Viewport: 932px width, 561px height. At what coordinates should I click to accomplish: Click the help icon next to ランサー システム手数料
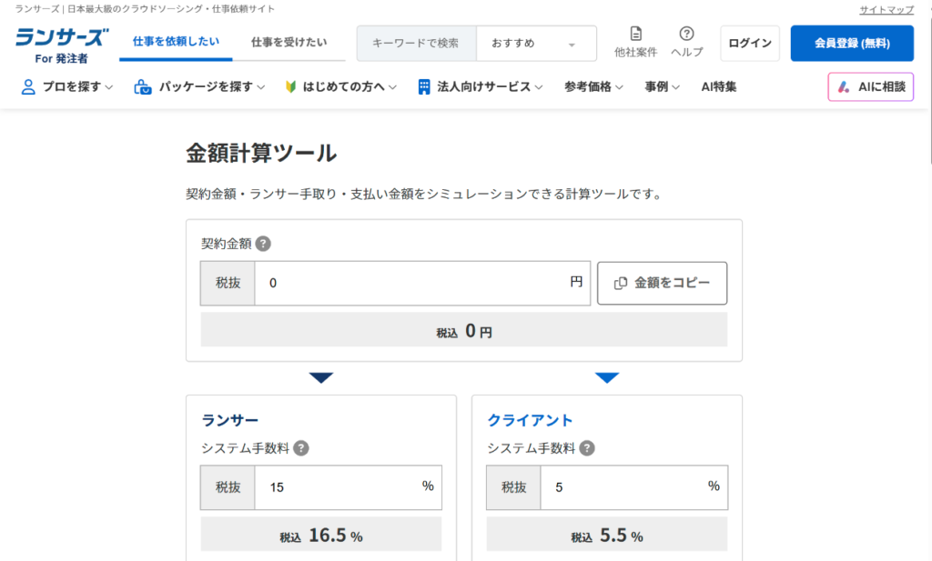301,448
